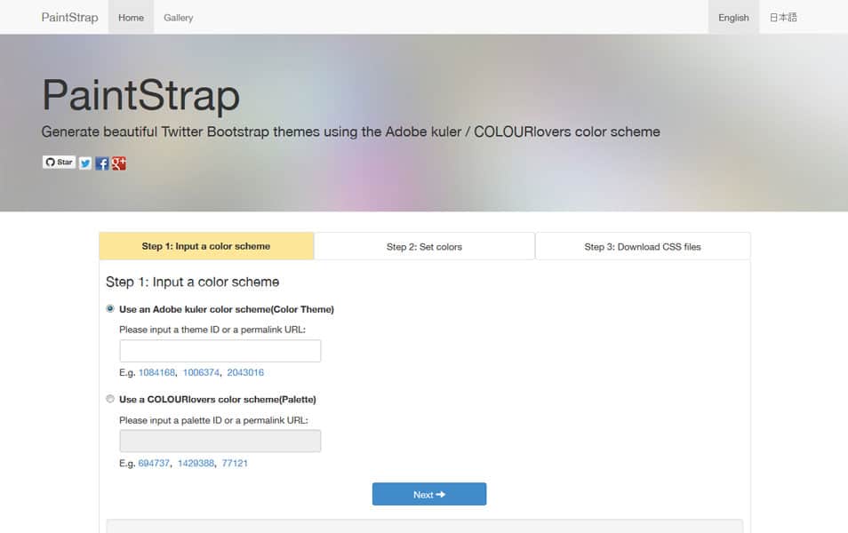
Task: Click the GitHub Star button
Action: (x=59, y=163)
